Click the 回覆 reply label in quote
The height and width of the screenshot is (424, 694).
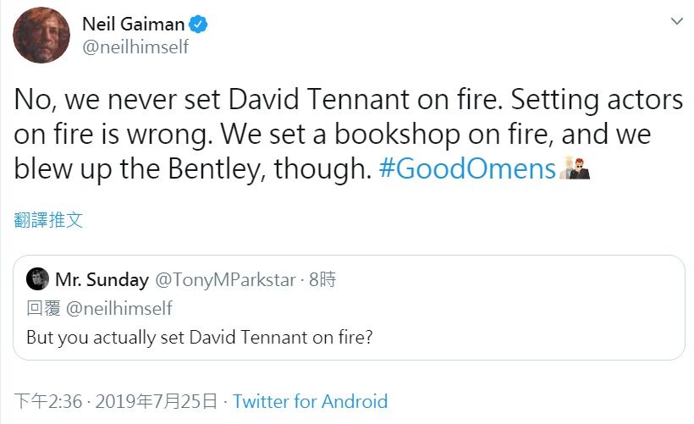tap(43, 308)
